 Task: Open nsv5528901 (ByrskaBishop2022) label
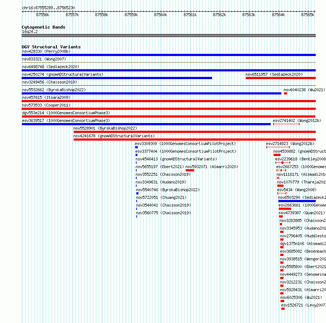[x=105, y=128]
